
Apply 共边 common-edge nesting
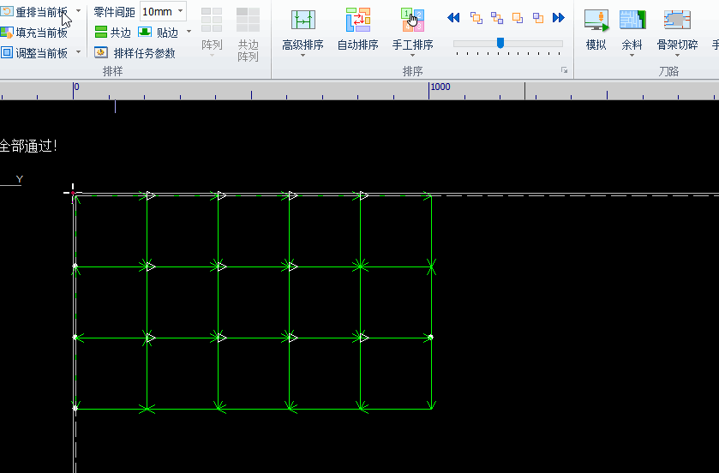point(112,33)
